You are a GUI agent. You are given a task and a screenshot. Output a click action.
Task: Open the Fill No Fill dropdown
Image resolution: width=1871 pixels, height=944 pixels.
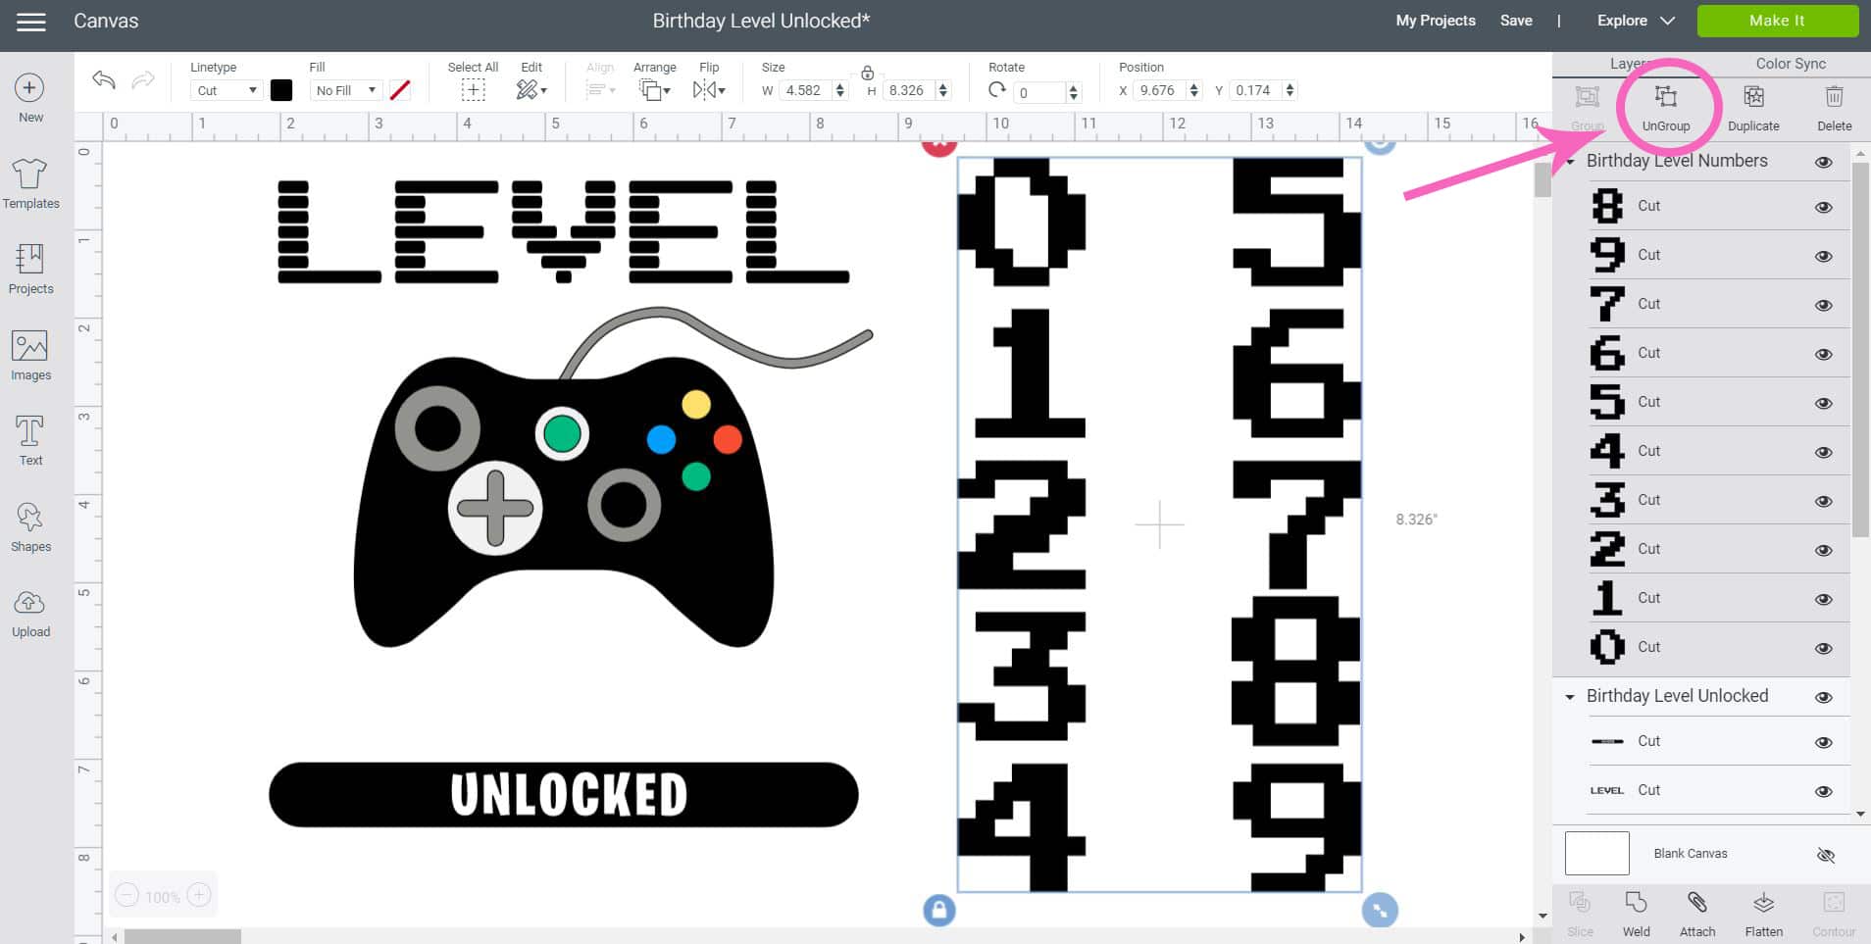(345, 90)
